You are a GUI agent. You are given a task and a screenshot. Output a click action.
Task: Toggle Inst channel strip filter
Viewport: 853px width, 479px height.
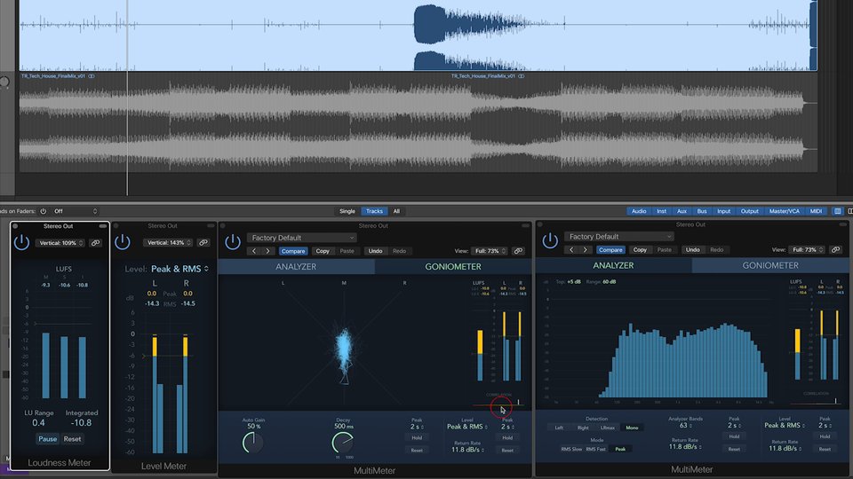(661, 211)
